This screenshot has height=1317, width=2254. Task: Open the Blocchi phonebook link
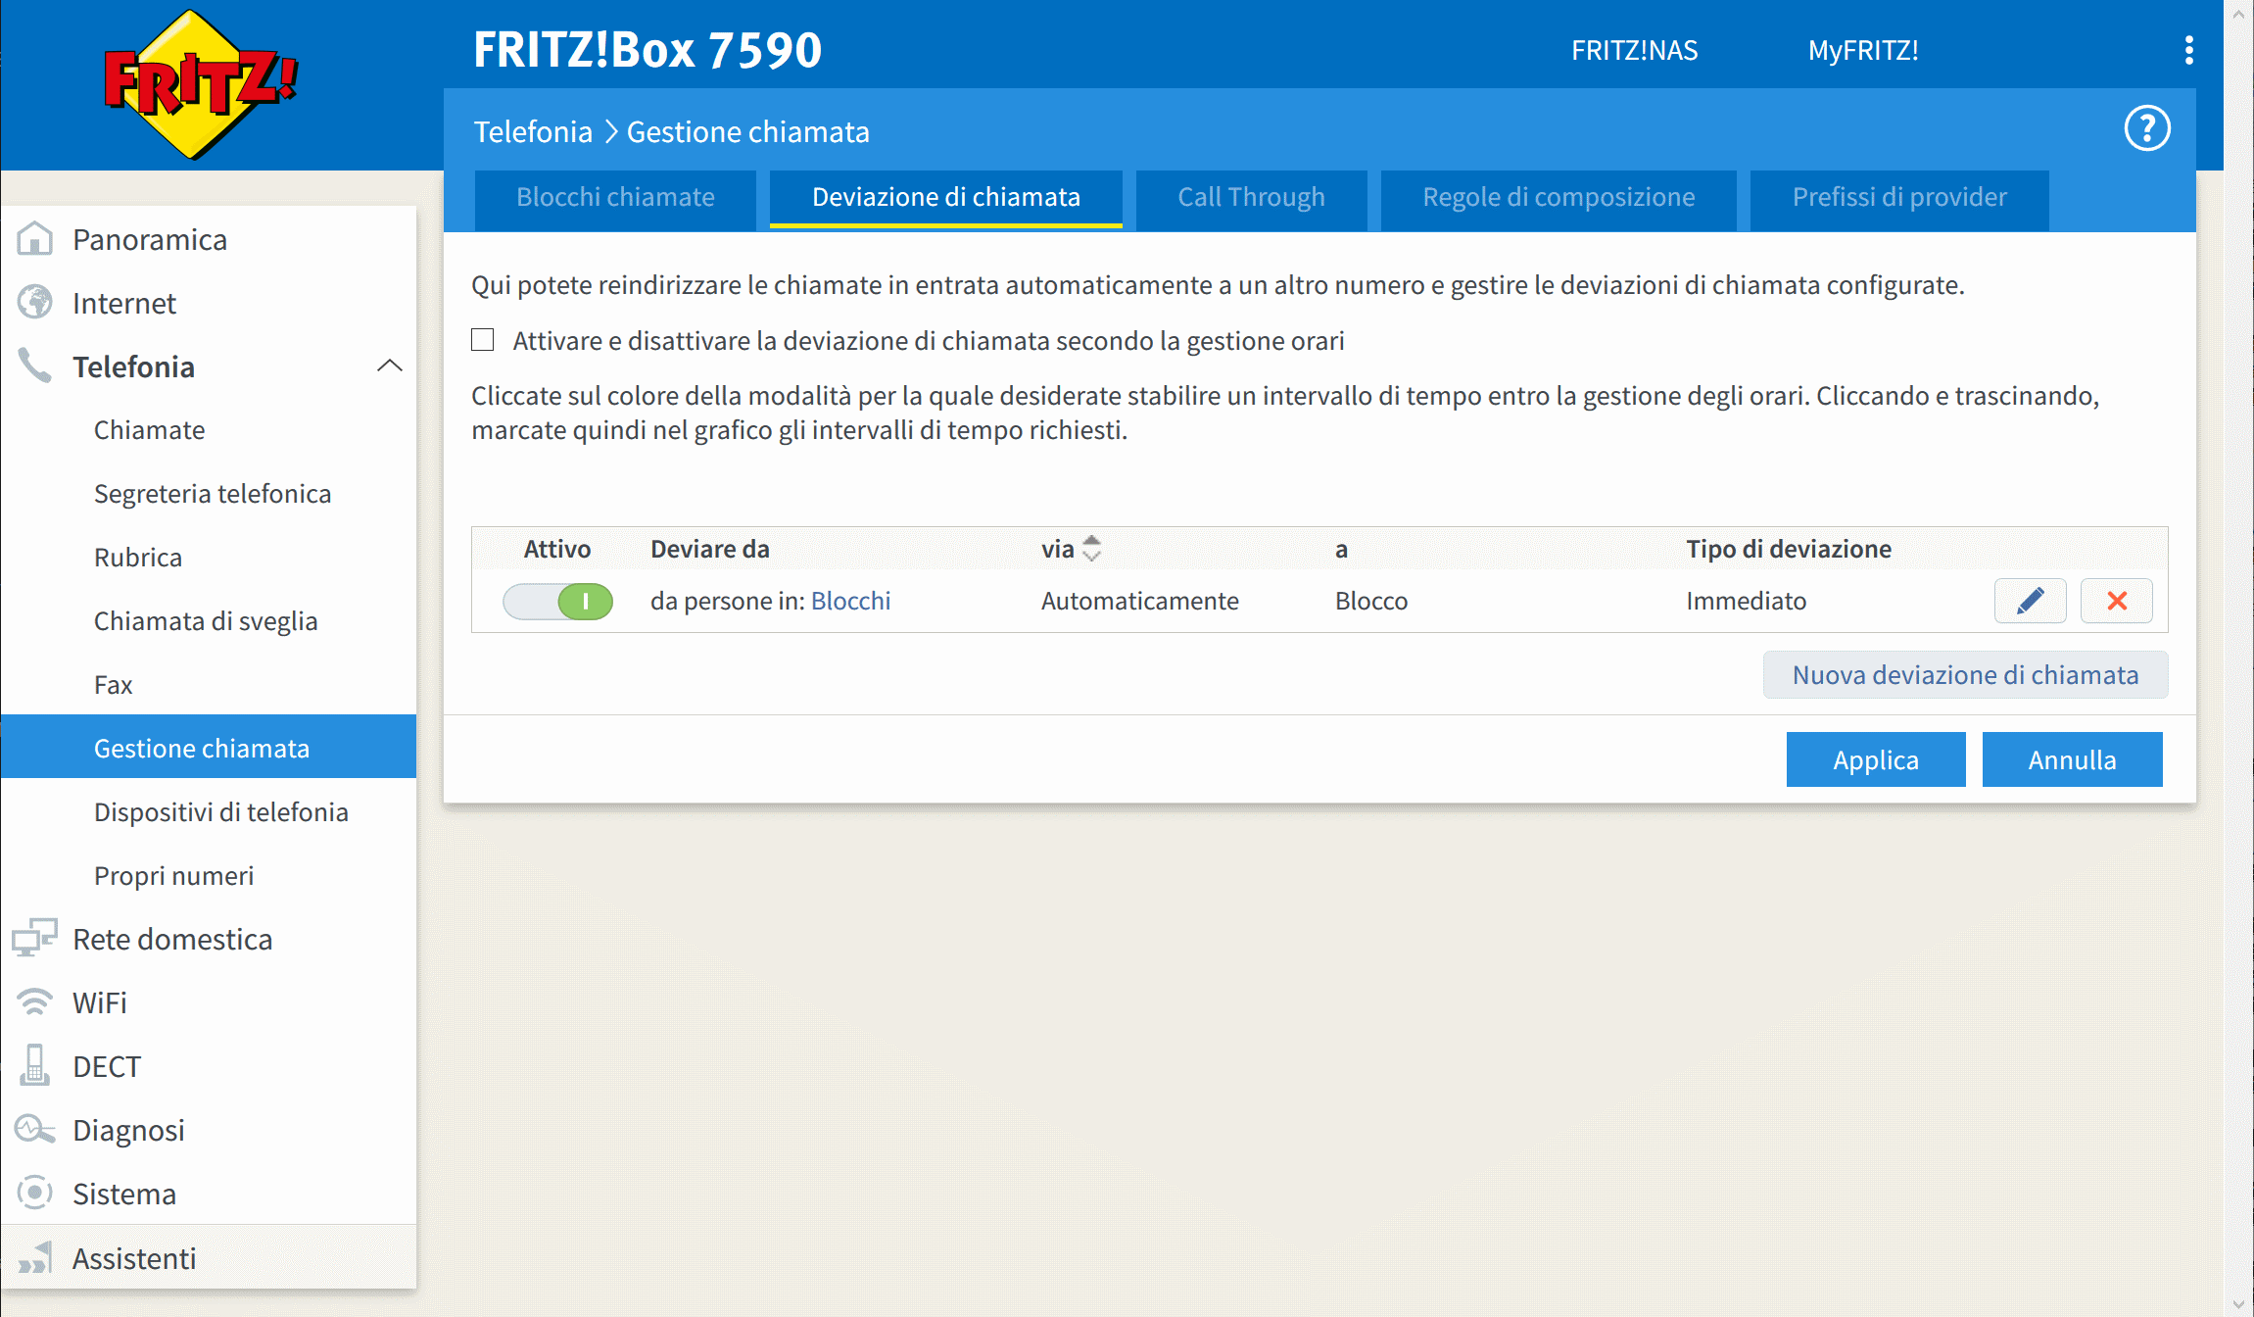(x=850, y=601)
